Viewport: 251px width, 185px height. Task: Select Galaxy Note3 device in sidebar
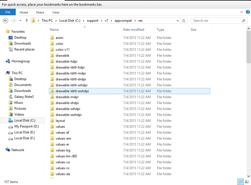click(x=24, y=97)
